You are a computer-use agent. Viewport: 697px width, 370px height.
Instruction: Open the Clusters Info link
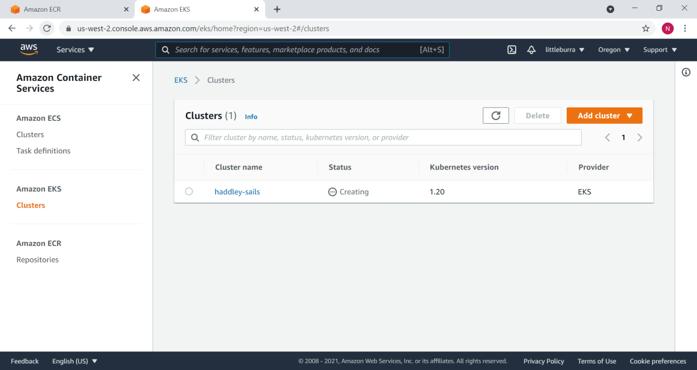pyautogui.click(x=251, y=117)
